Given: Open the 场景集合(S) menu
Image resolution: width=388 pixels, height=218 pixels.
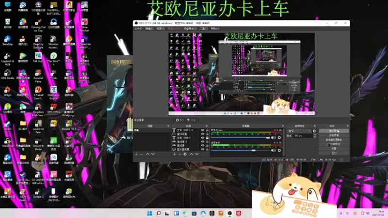Looking at the screenshot, I should (190, 29).
